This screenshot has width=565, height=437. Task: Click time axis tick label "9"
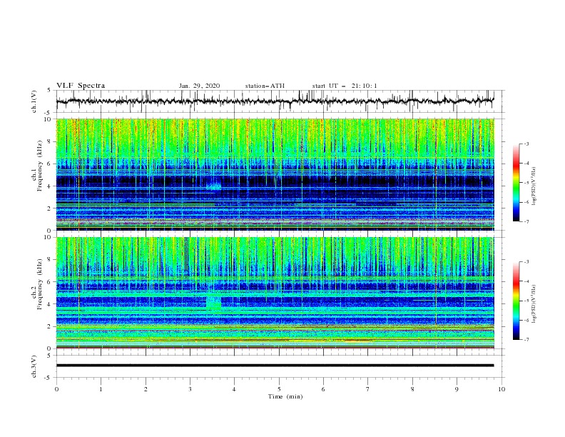tap(457, 389)
